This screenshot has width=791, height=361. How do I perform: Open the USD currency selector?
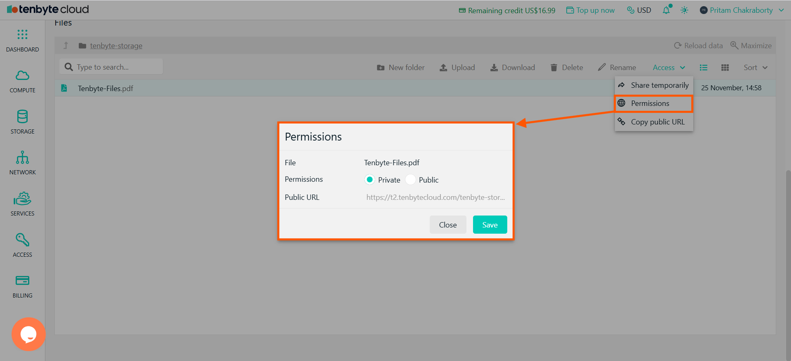(639, 10)
